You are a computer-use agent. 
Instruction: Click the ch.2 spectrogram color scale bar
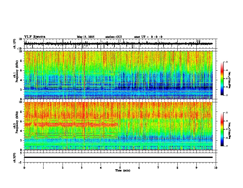click(222, 129)
